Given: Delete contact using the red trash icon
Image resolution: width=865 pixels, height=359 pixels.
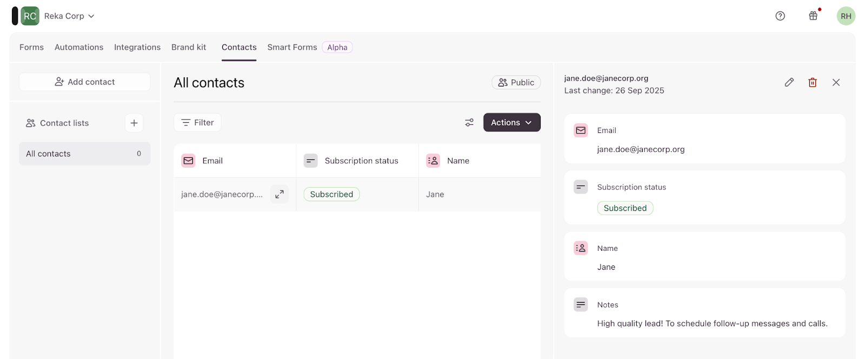Looking at the screenshot, I should (812, 82).
